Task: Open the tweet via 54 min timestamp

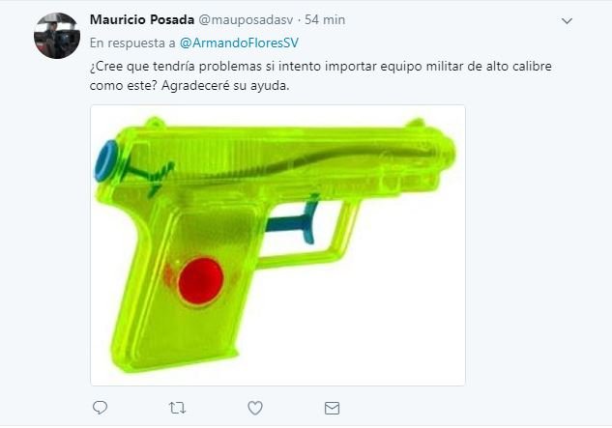Action: tap(325, 19)
